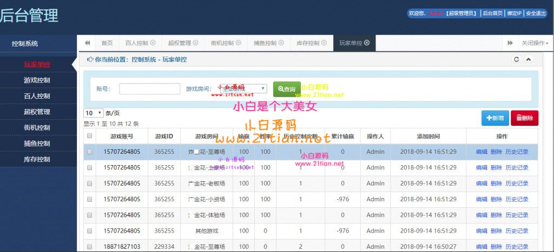This screenshot has width=554, height=252.
Task: Collapse the panel with the up-chevron icon
Action: (x=529, y=59)
